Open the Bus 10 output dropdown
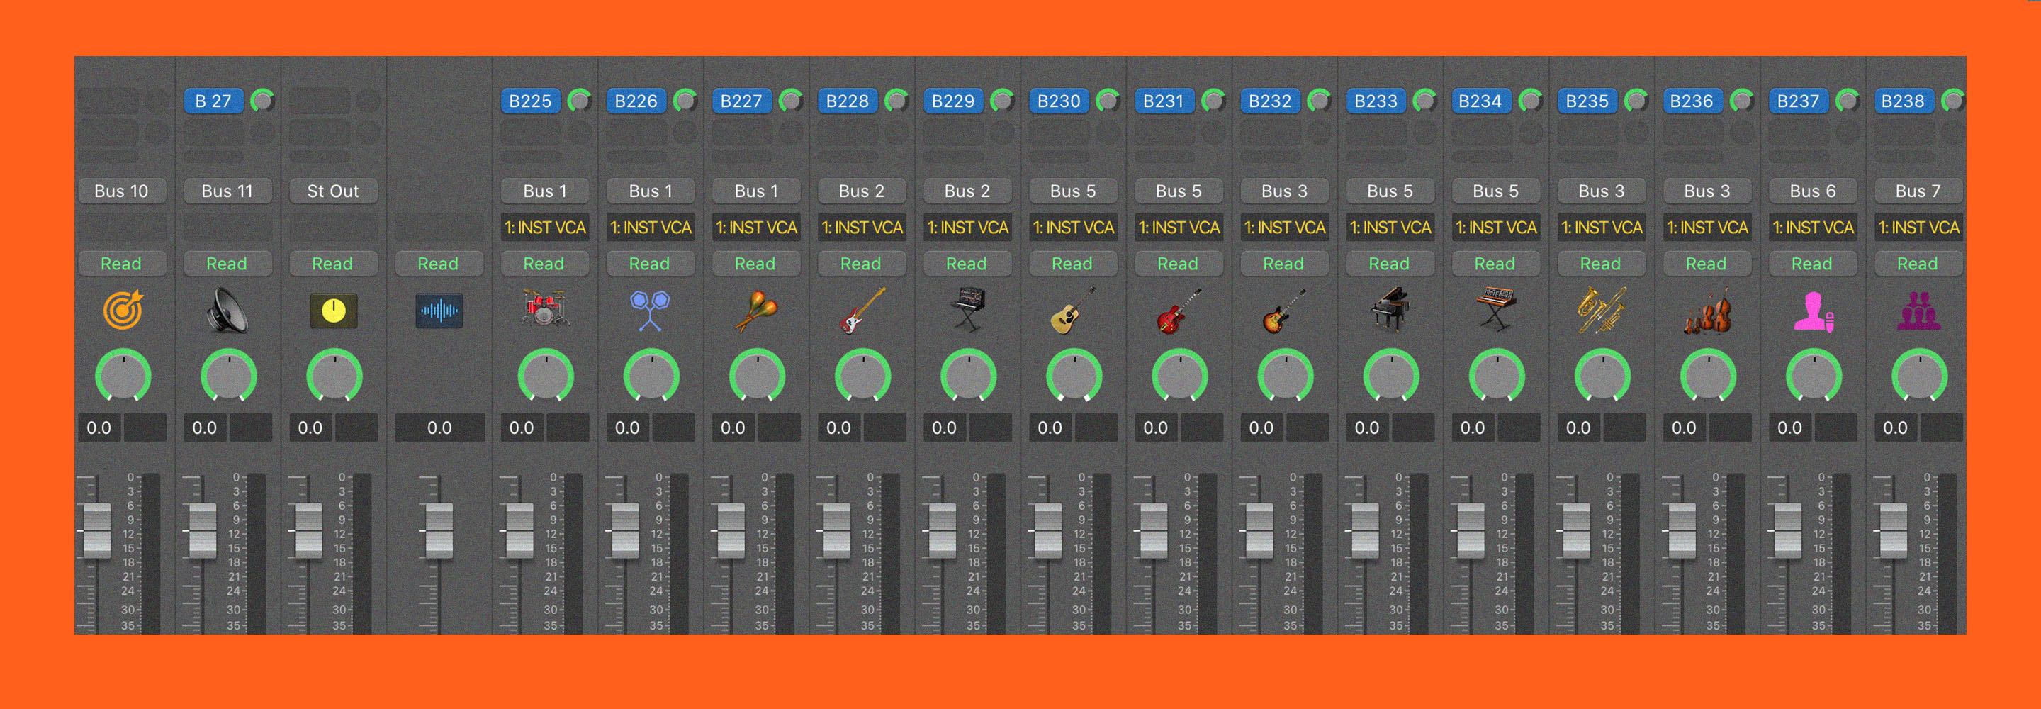2041x709 pixels. coord(122,191)
